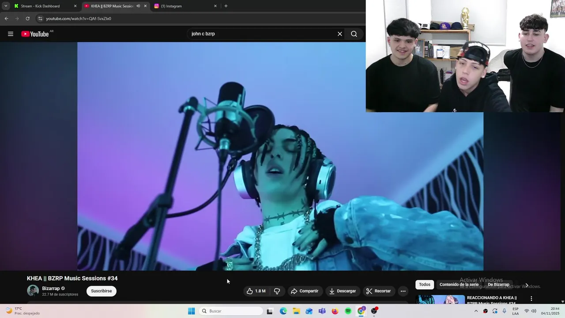Dislike the video with thumbs down
Viewport: 565px width, 318px height.
click(x=277, y=291)
